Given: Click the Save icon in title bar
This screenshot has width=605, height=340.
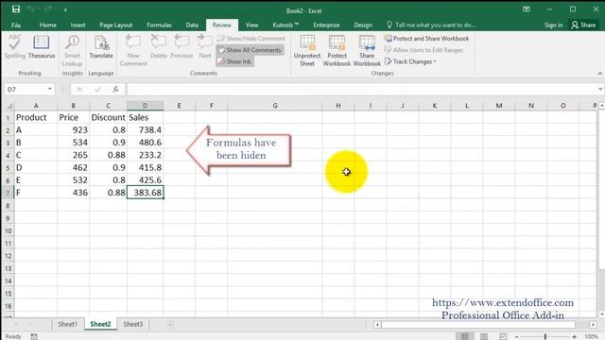Looking at the screenshot, I should (x=16, y=9).
